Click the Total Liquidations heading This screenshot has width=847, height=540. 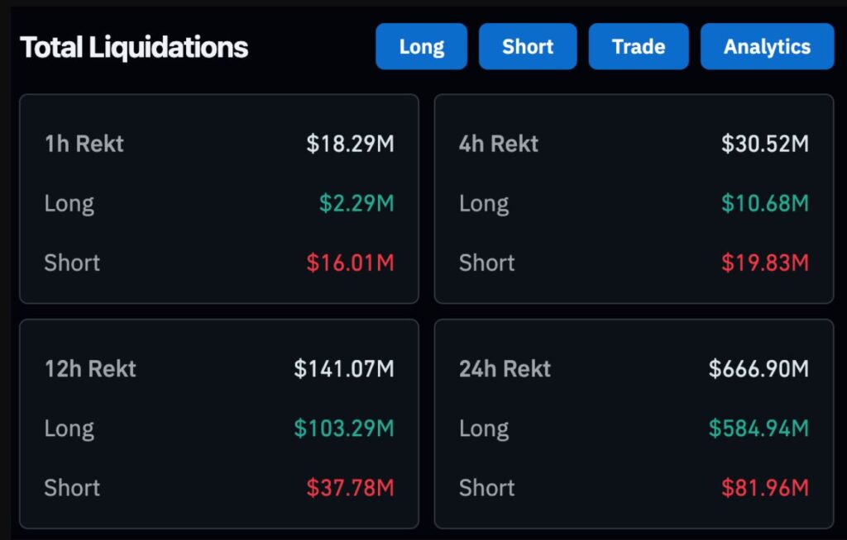click(x=134, y=47)
